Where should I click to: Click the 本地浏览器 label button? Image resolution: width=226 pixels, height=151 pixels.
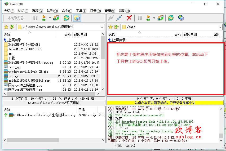pos(16,18)
